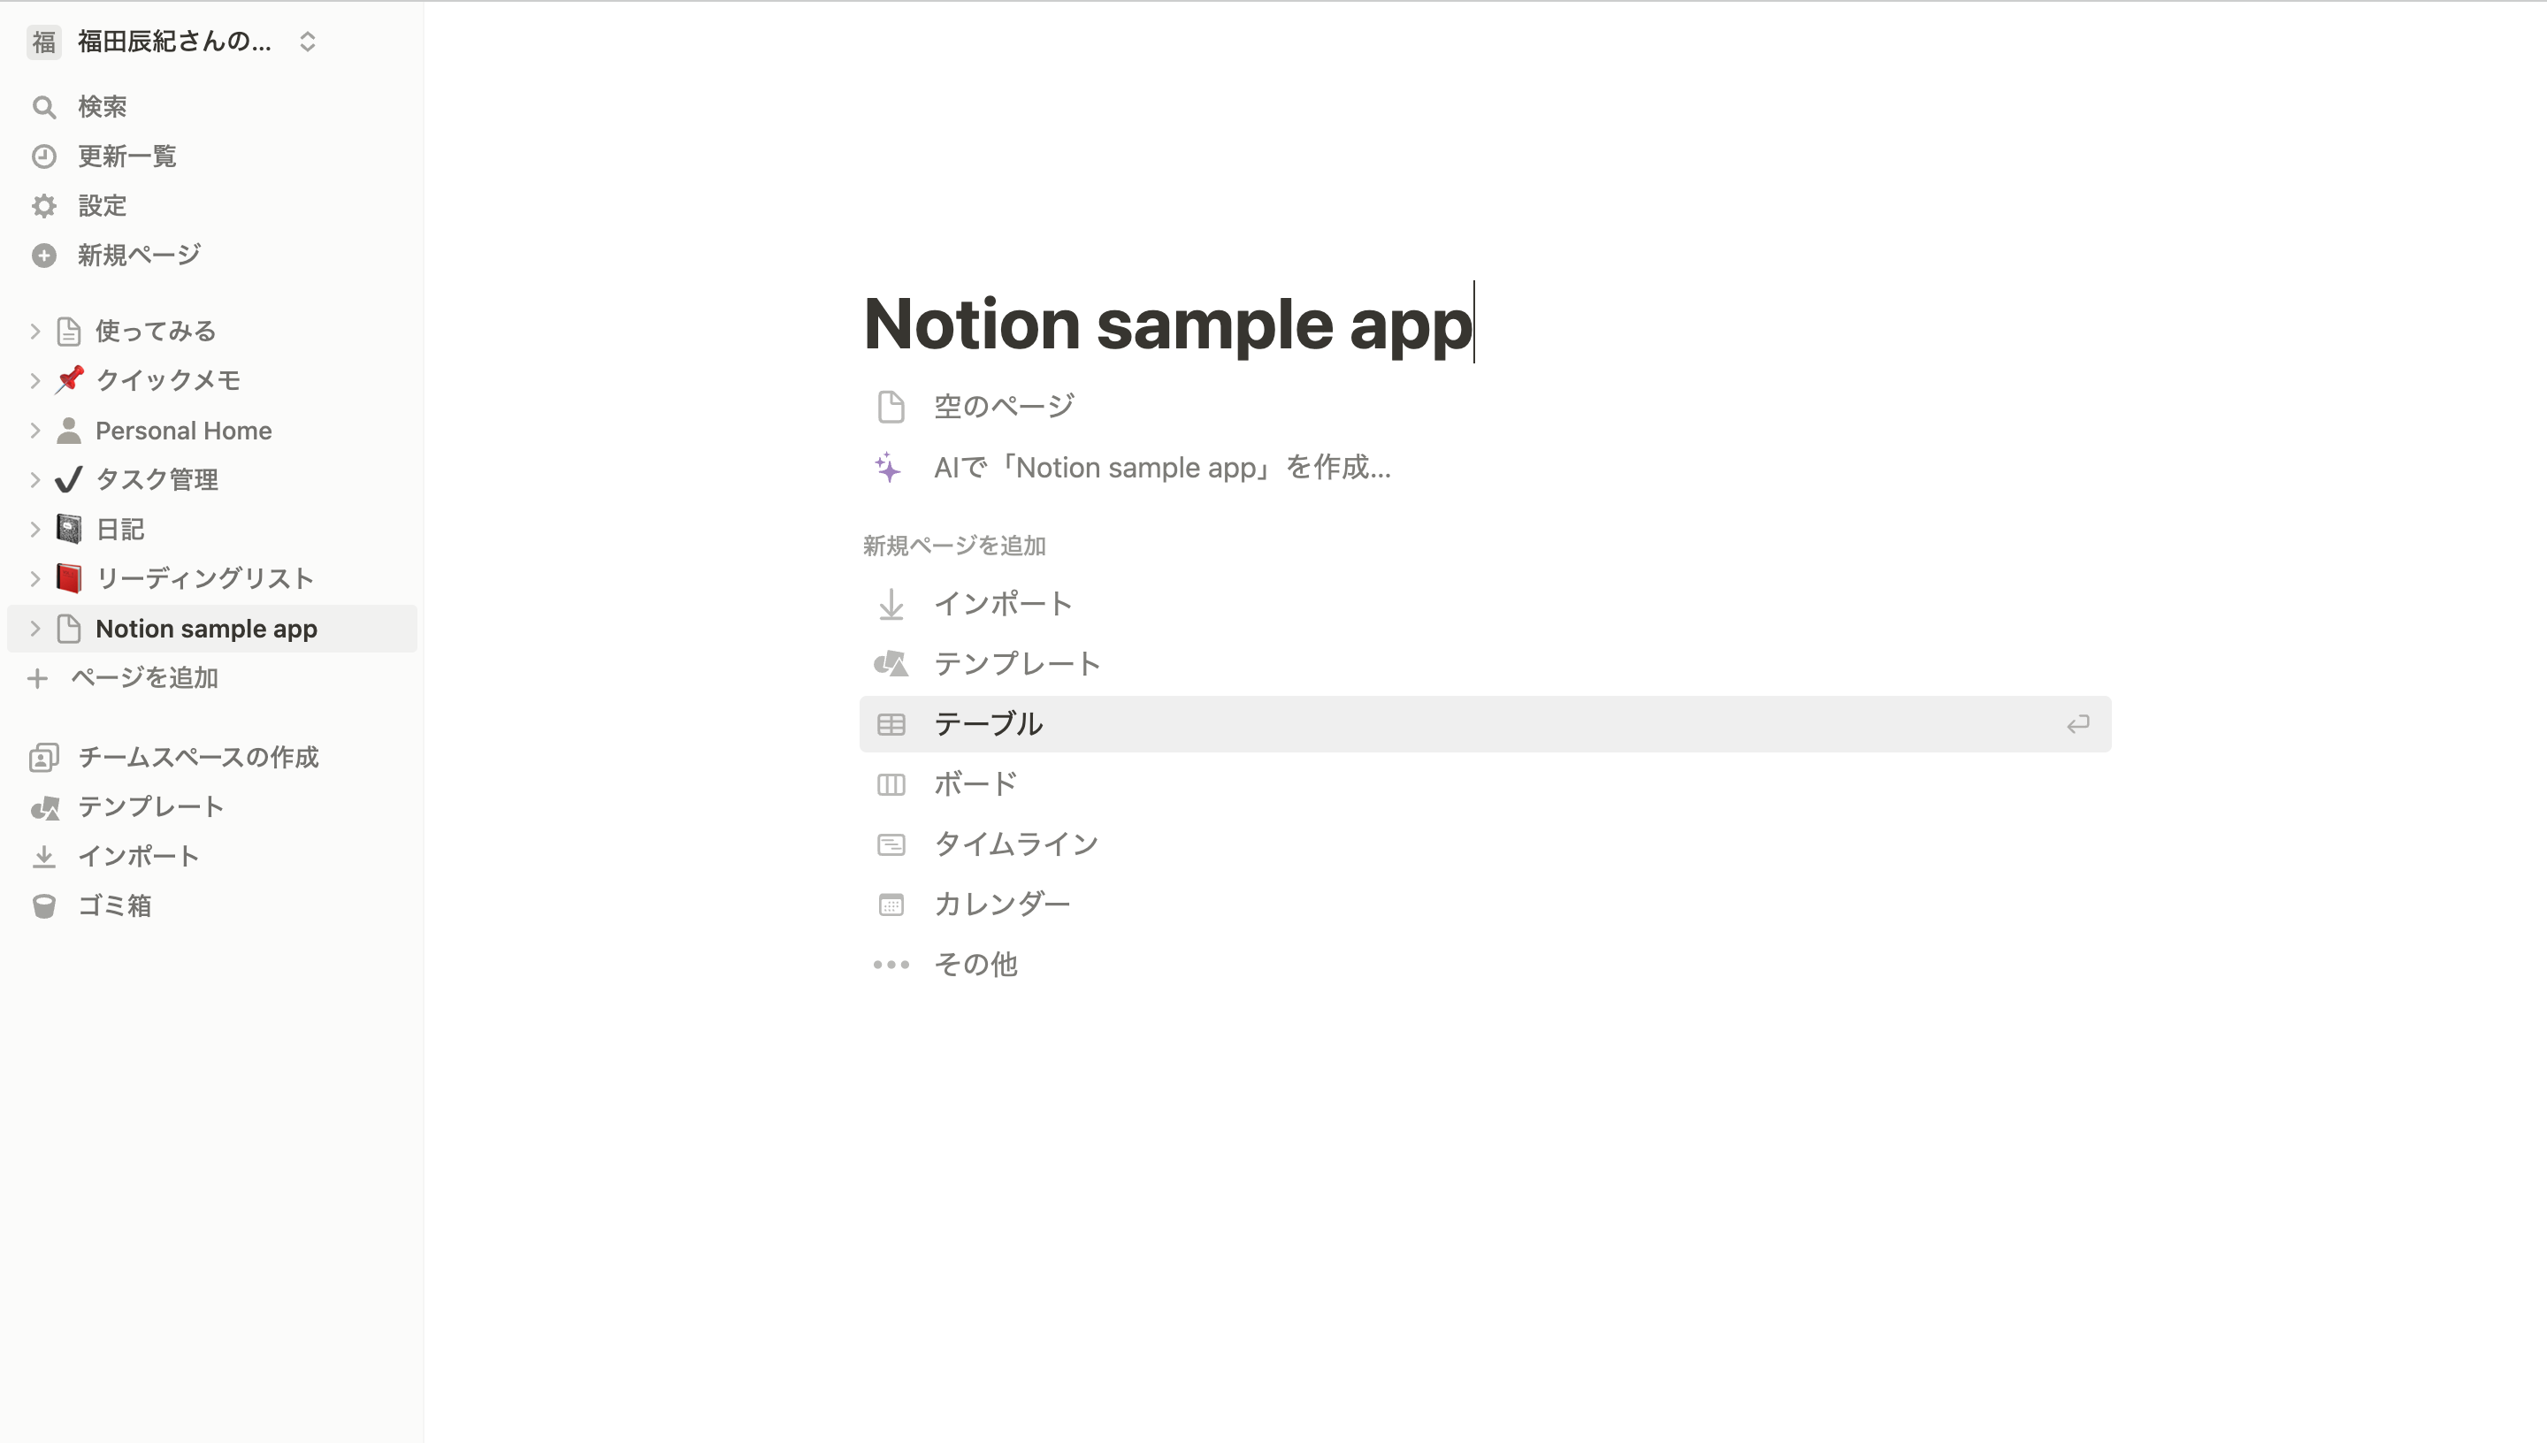
Task: Open Personal Home page
Action: coord(183,430)
